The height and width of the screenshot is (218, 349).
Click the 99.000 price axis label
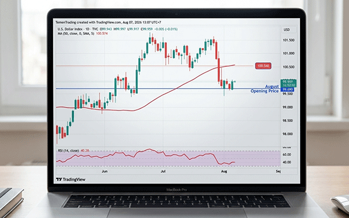(x=288, y=107)
